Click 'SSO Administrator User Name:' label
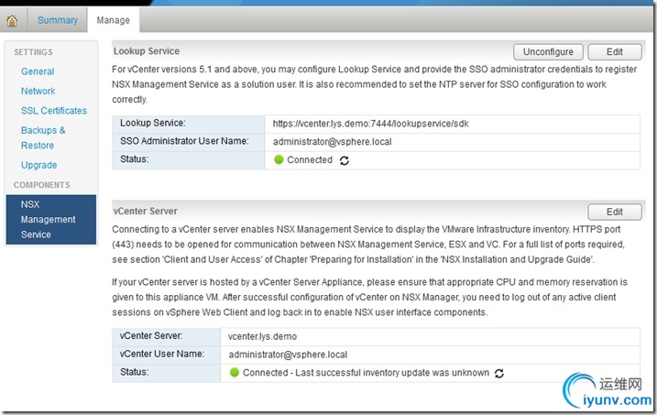The height and width of the screenshot is (415, 657). 184,141
